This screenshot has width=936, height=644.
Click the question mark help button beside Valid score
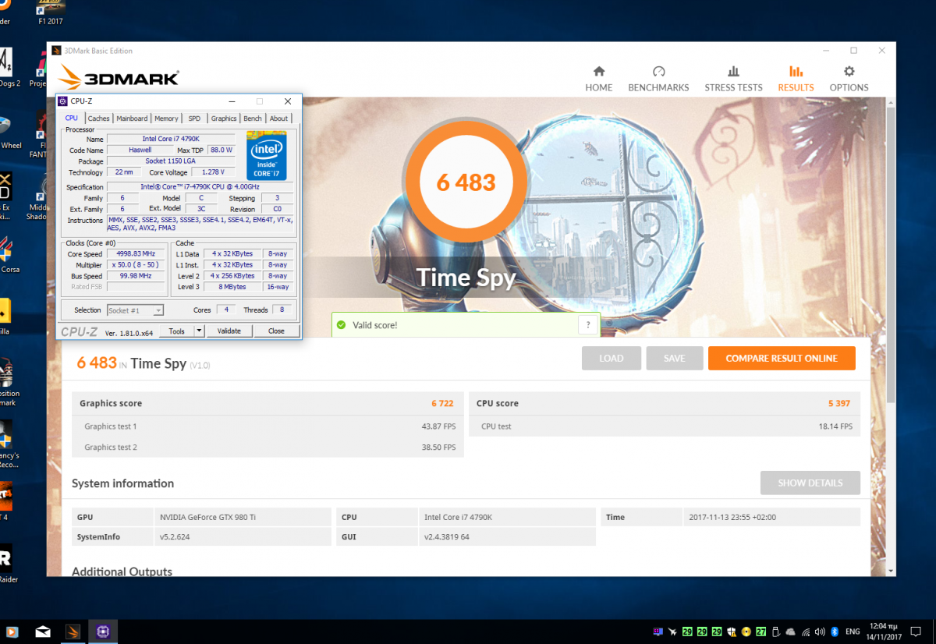click(588, 325)
